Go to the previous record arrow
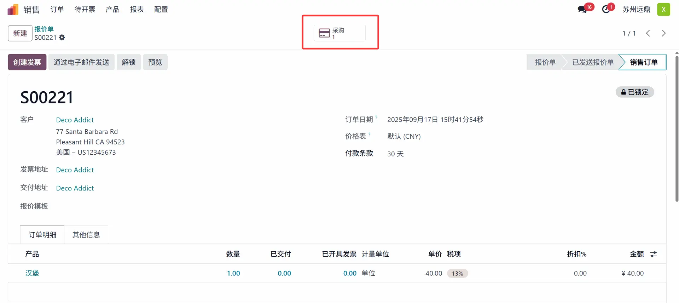 648,33
